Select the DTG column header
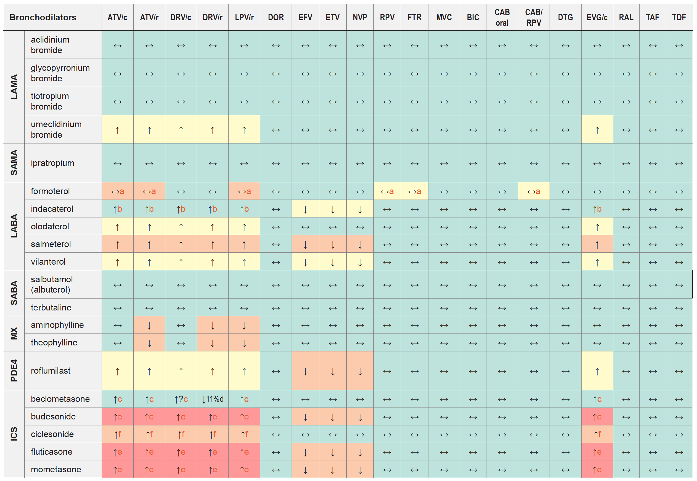The height and width of the screenshot is (481, 697). click(565, 17)
